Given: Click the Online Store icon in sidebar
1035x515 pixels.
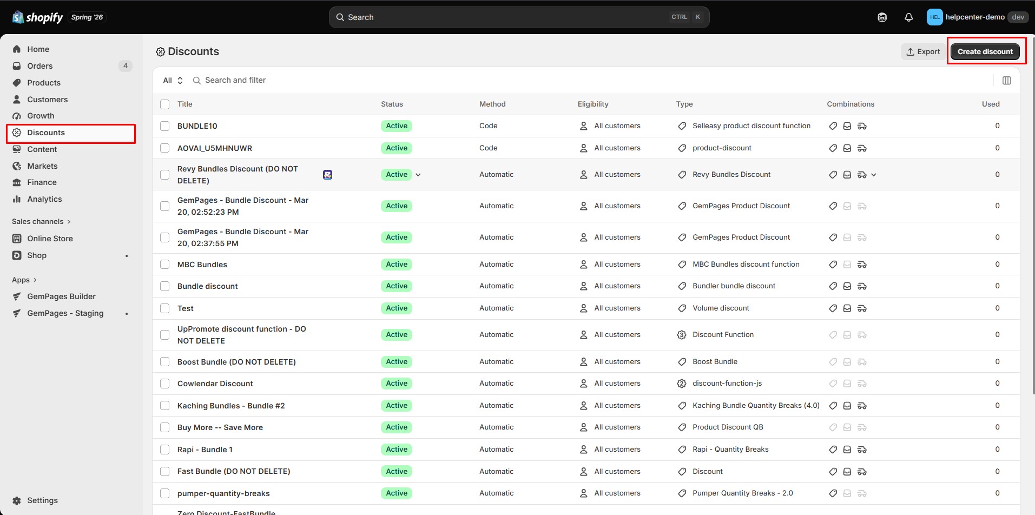Looking at the screenshot, I should [x=17, y=239].
